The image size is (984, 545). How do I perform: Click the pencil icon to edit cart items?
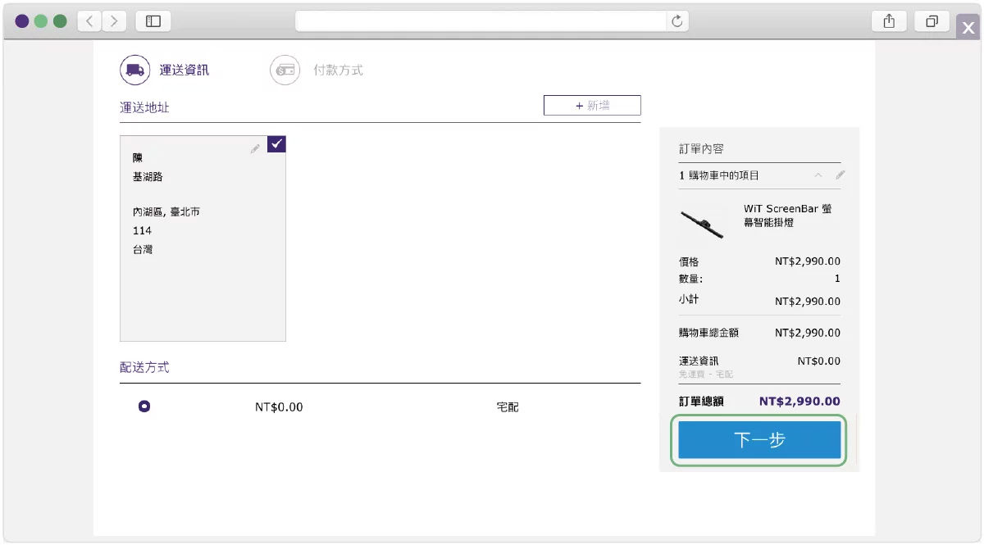[840, 175]
